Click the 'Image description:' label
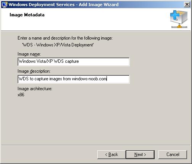192x164 pixels. pyautogui.click(x=34, y=71)
